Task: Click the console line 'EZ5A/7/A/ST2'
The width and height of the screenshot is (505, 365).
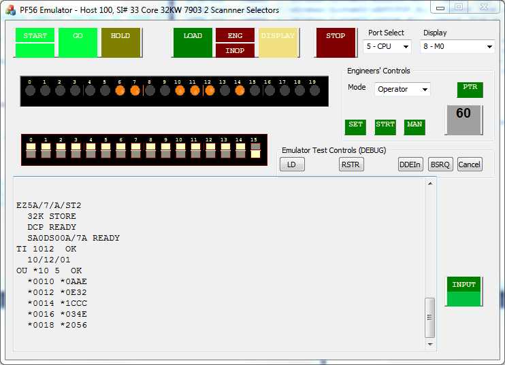Action: [49, 205]
